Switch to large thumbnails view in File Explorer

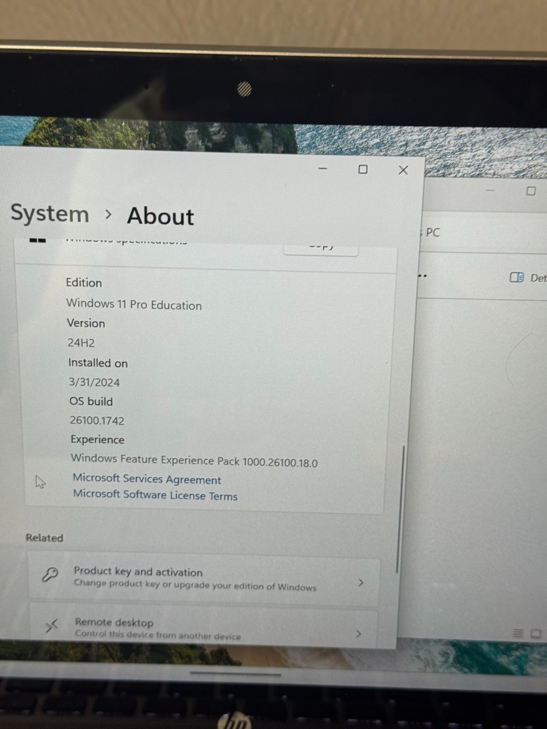[x=536, y=633]
